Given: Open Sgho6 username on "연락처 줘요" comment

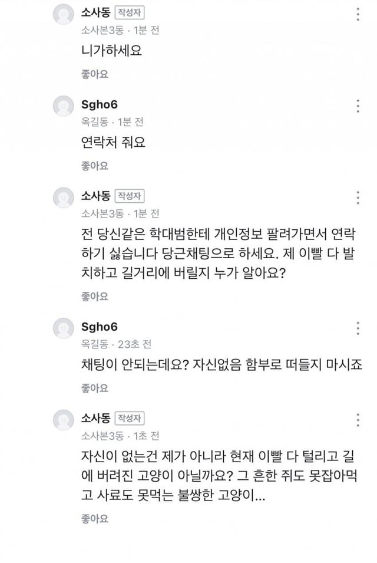Looking at the screenshot, I should 98,105.
